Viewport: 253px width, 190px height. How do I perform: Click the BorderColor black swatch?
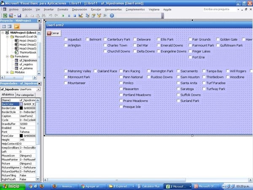22,108
